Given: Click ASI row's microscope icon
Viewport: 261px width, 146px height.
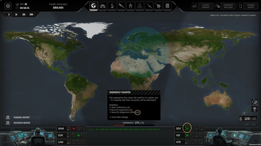Looking at the screenshot, I should (x=197, y=135).
